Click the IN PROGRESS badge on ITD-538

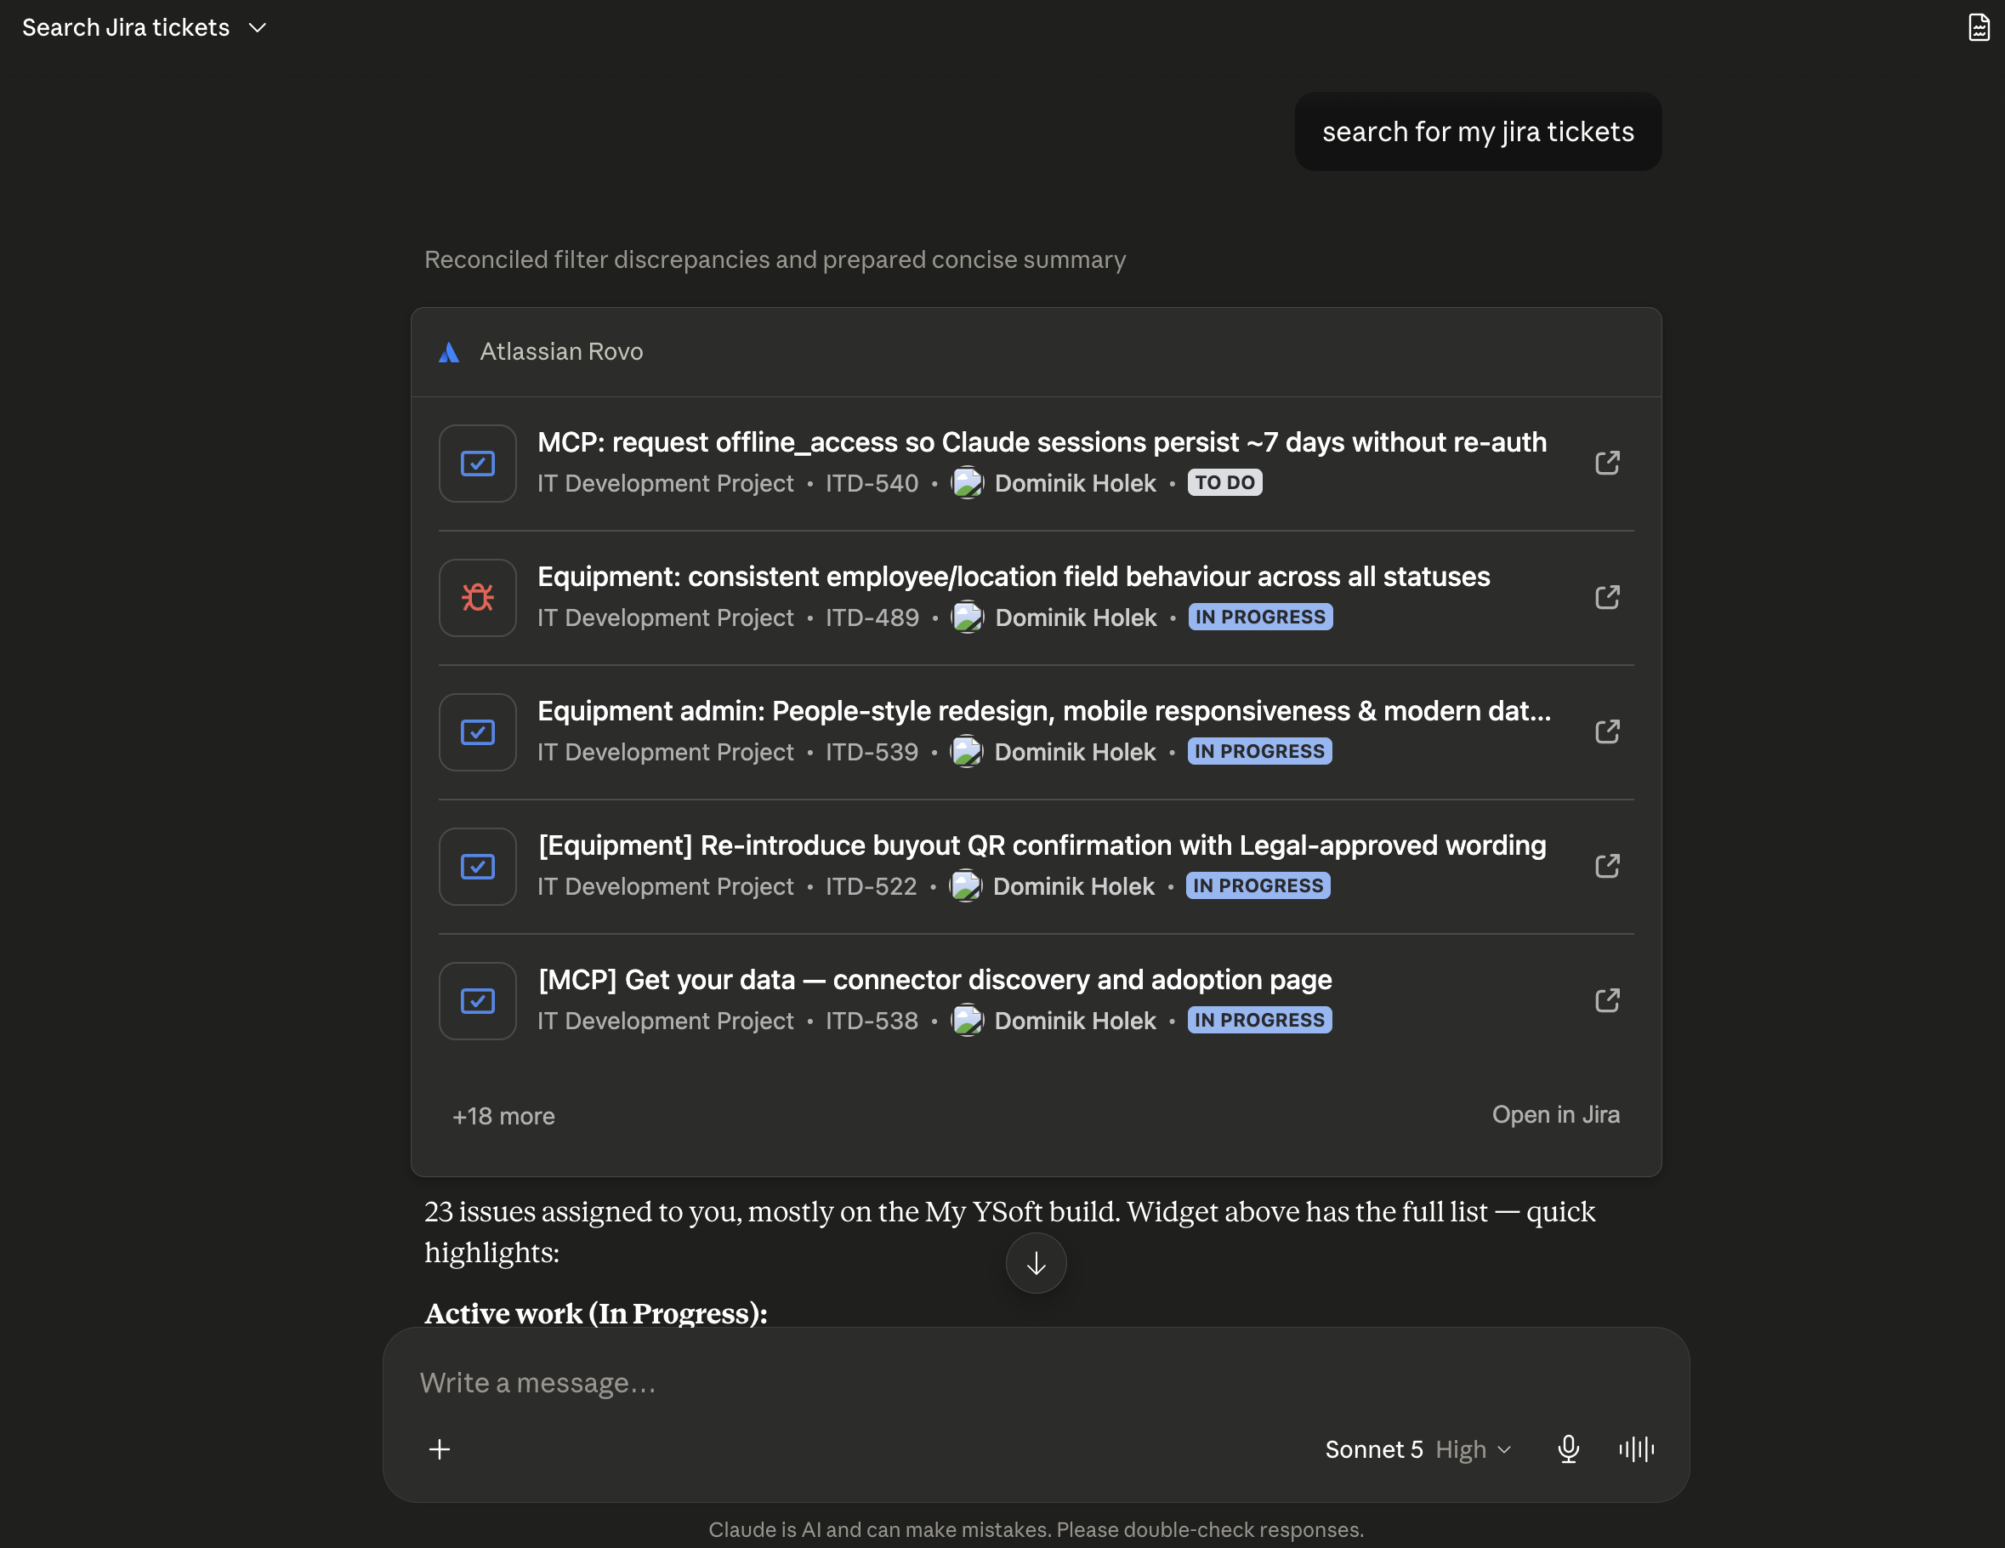coord(1259,1020)
